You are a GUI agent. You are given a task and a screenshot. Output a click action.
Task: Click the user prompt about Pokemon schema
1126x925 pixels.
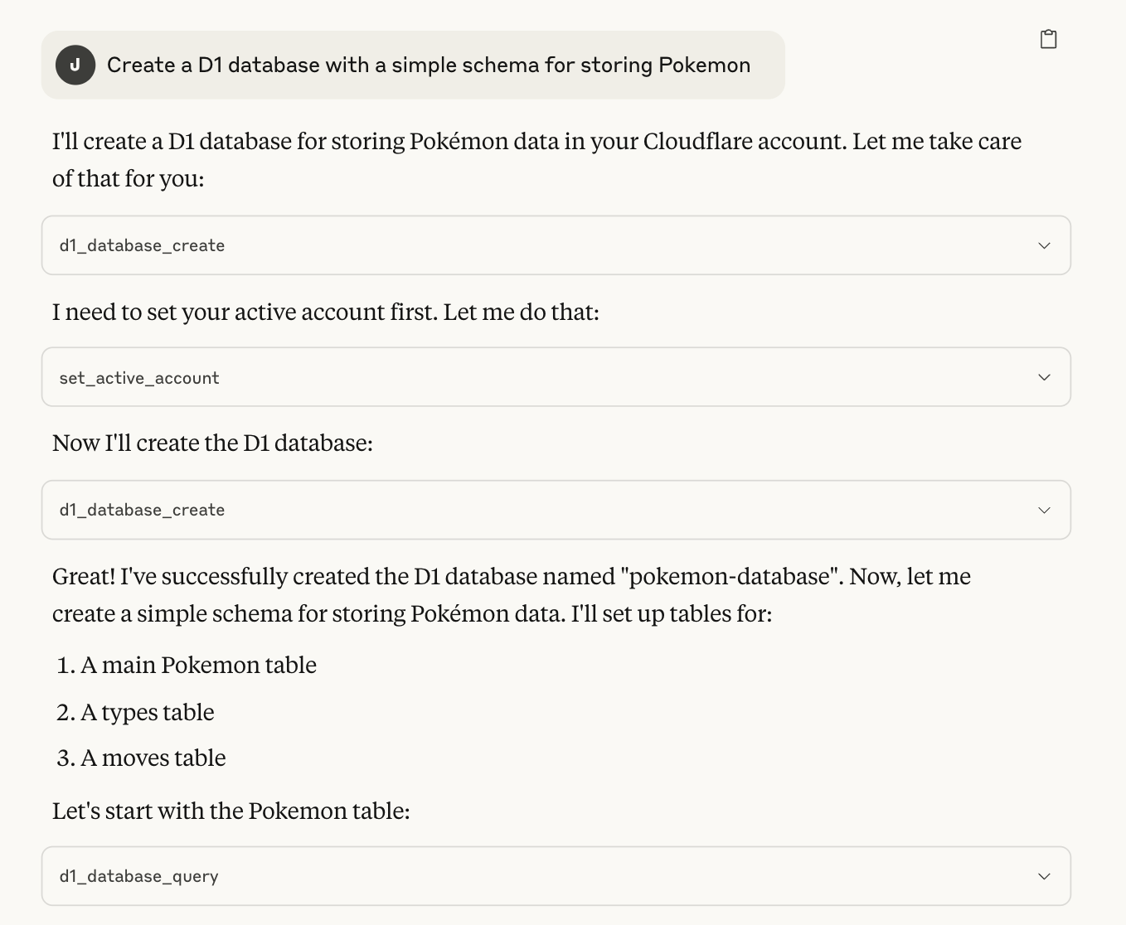coord(428,65)
